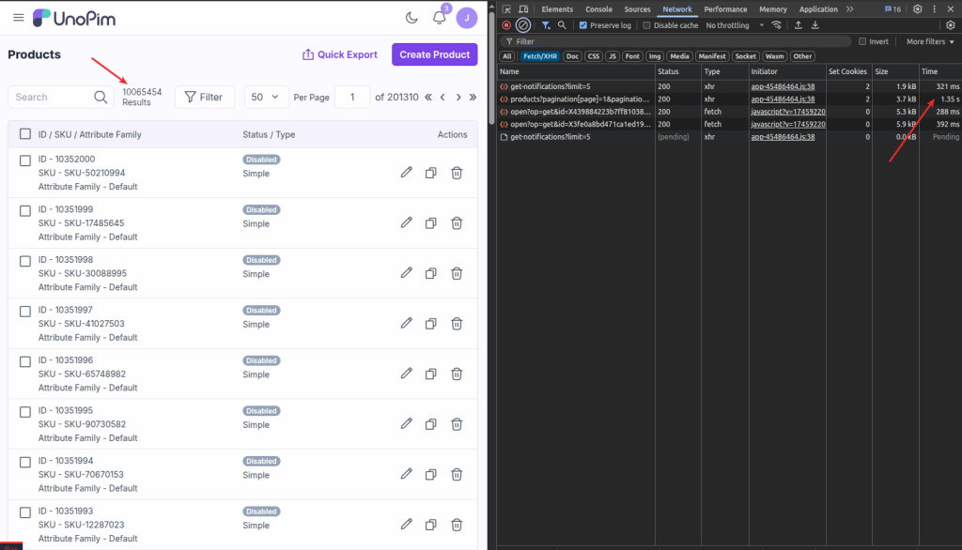Open No throttling dropdown
This screenshot has height=550, width=962.
[735, 25]
